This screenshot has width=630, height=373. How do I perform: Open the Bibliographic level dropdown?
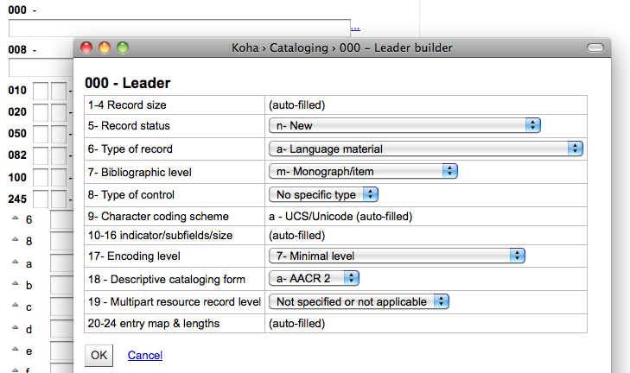pos(363,172)
